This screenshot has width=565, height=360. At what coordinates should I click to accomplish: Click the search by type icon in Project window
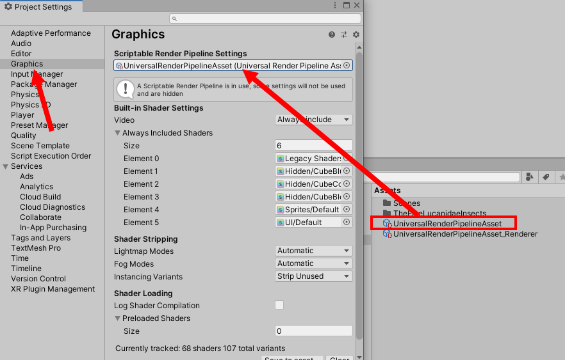(x=529, y=176)
